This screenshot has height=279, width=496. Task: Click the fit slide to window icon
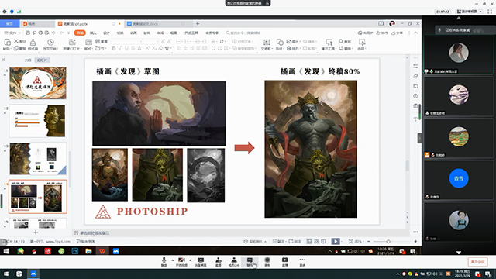[350, 241]
